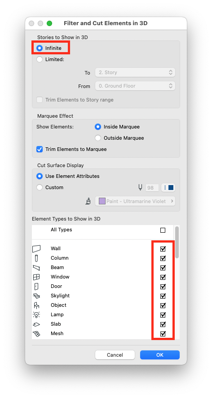Uncheck Trim Elements to Marquee
212x398 pixels.
point(40,149)
